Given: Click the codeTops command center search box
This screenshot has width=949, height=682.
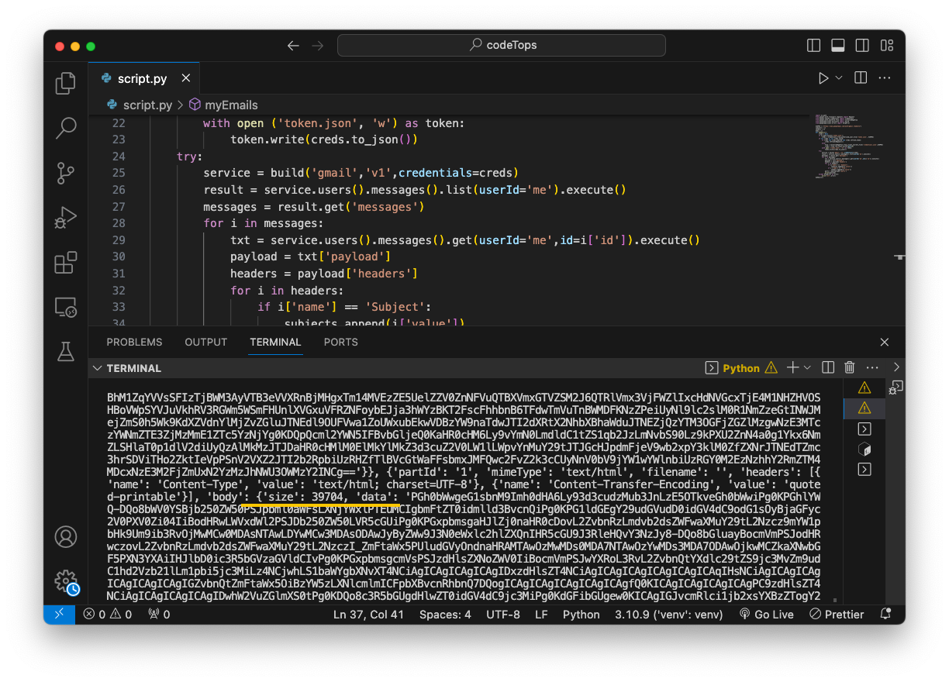Looking at the screenshot, I should point(502,46).
